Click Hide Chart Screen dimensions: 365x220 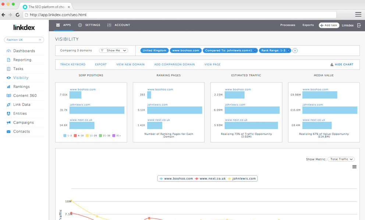(x=342, y=64)
